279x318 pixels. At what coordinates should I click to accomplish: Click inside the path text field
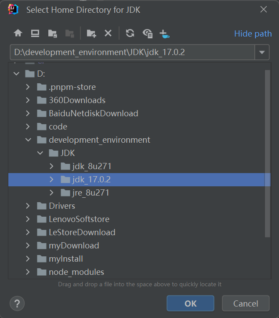(132, 52)
